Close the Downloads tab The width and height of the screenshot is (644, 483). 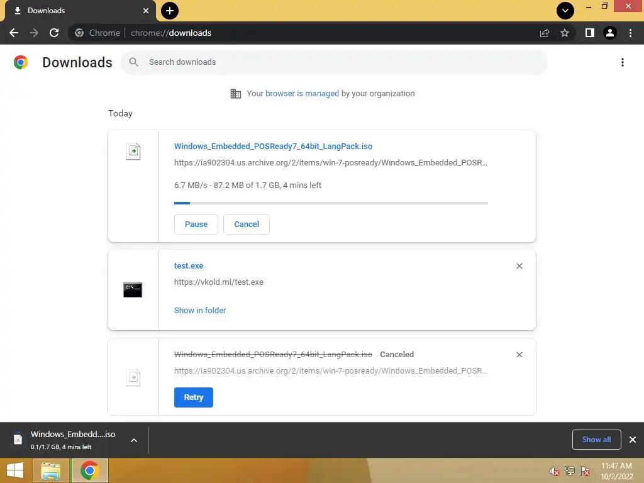coord(146,11)
